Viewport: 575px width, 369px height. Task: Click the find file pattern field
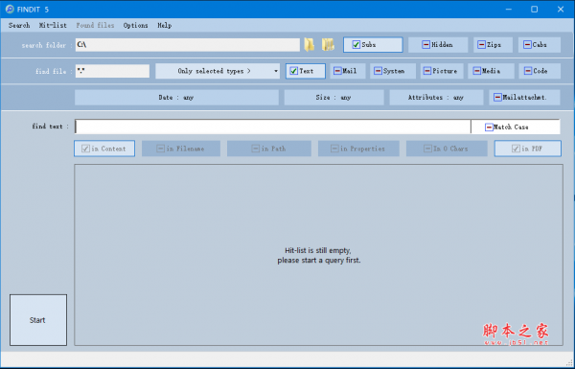pos(112,71)
